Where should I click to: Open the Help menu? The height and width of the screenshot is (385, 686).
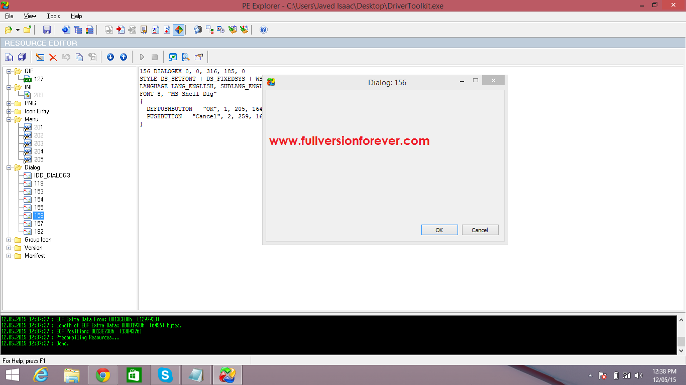pos(76,16)
